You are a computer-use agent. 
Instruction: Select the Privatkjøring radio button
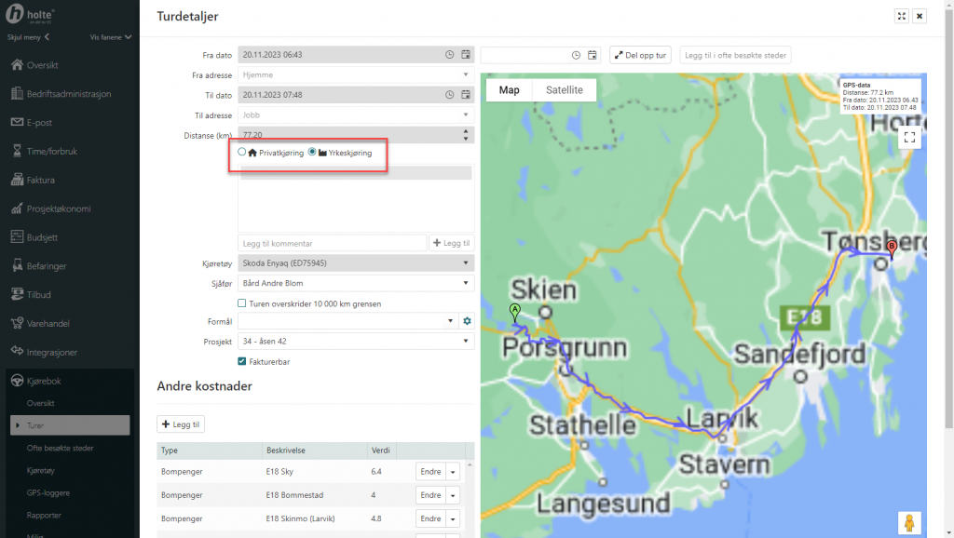tap(242, 152)
